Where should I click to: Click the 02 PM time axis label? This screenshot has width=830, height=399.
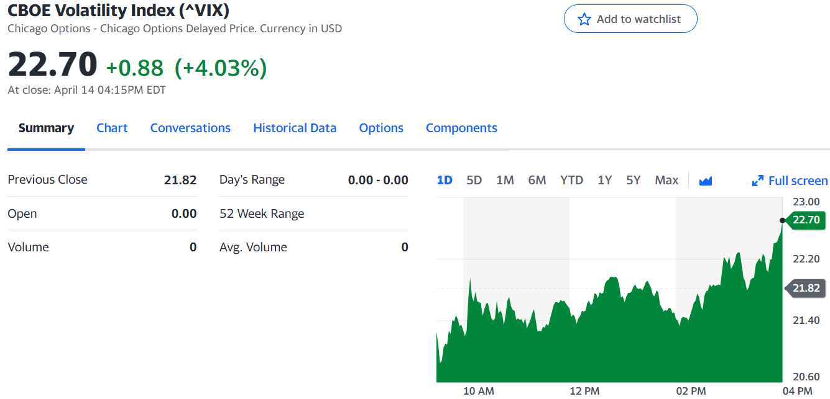tap(691, 391)
